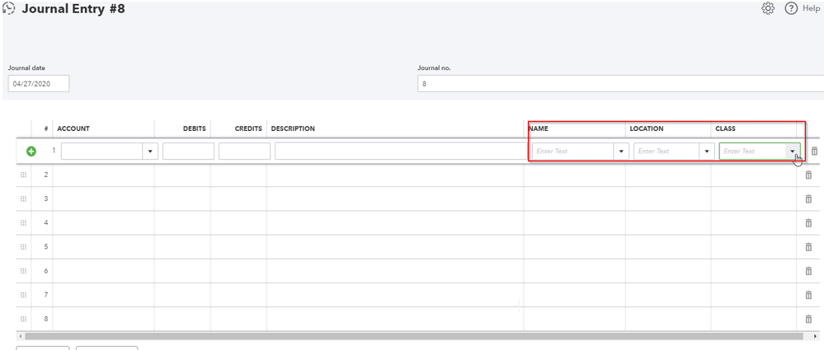
Task: Click the Description field in row 1
Action: coord(398,152)
